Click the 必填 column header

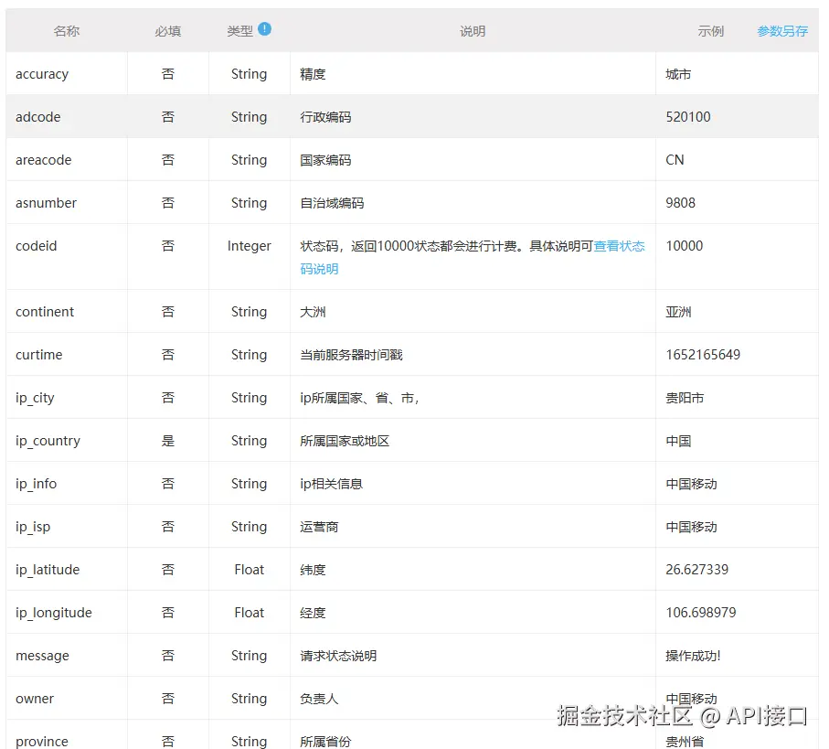click(167, 31)
